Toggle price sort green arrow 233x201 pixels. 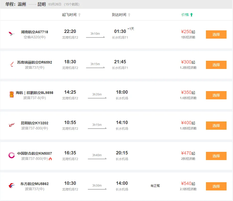[192, 15]
